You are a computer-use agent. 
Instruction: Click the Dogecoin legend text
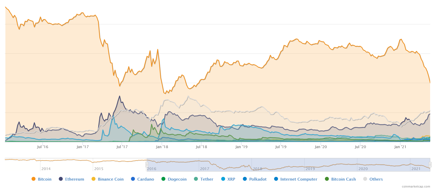177,179
